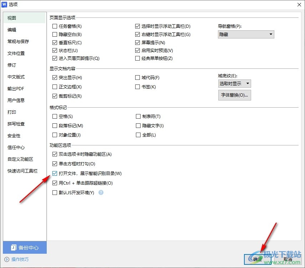Cancel the dialog with 取消 button
This screenshot has height=268, width=305.
pyautogui.click(x=288, y=259)
